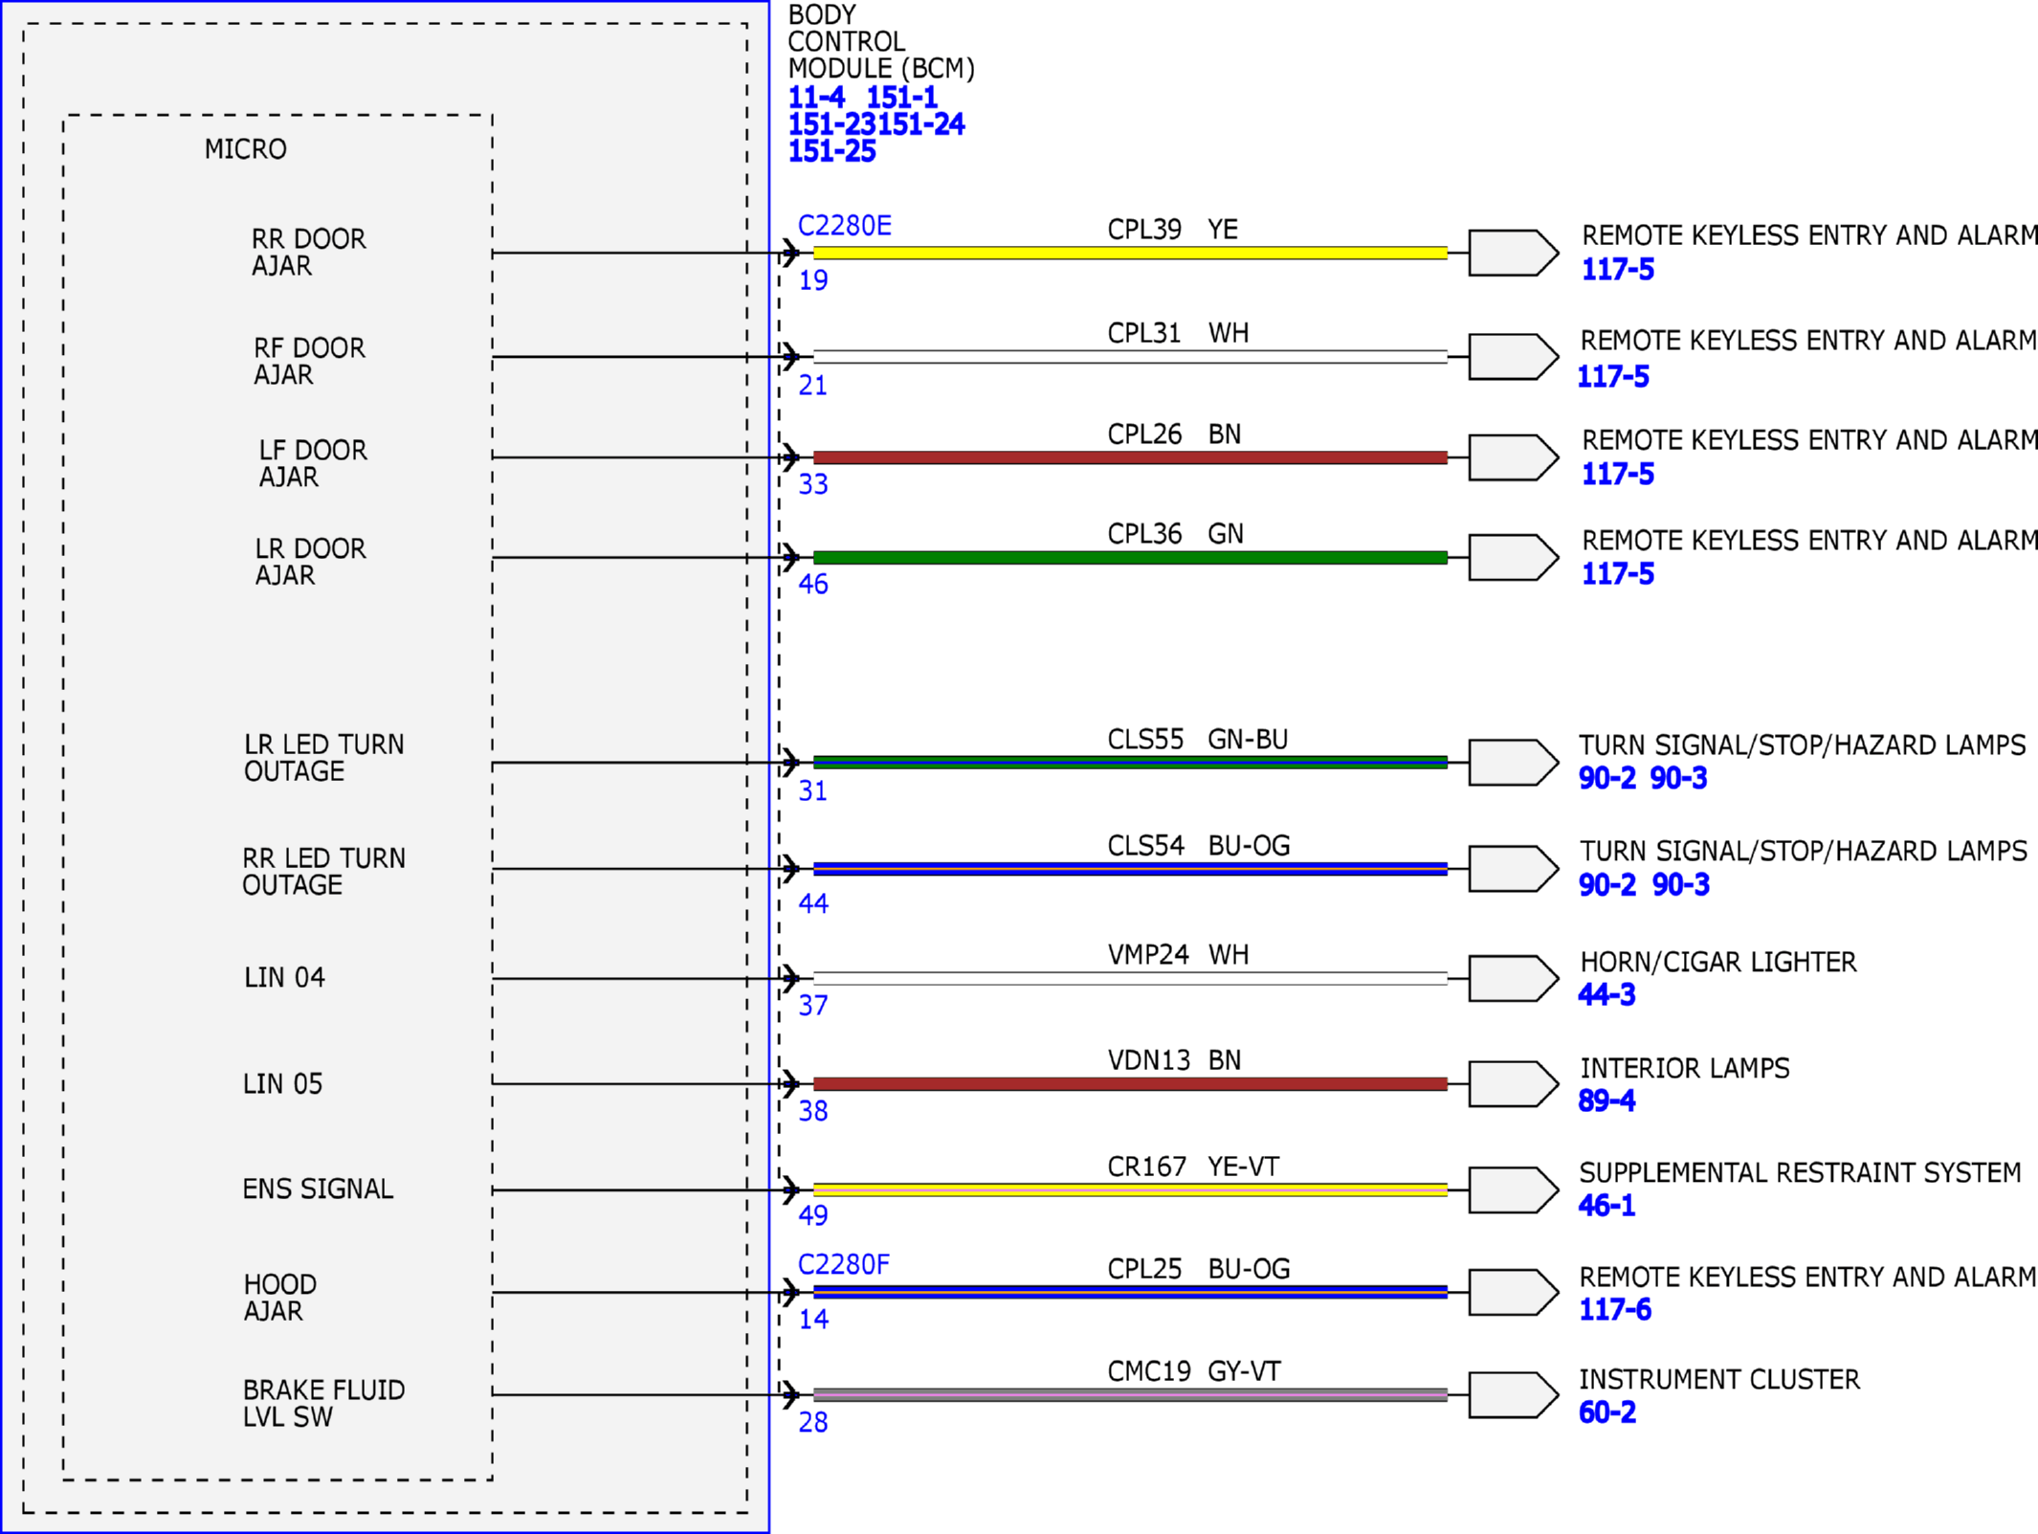Open page link 151-25 under BCM title
The height and width of the screenshot is (1534, 2038).
(831, 151)
